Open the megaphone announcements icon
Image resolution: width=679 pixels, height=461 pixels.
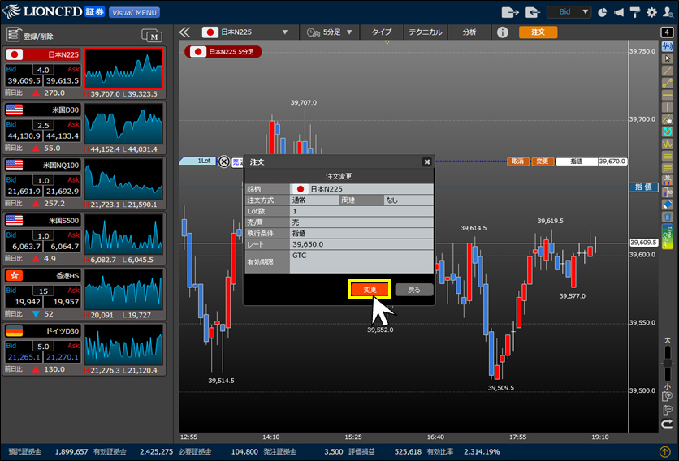coord(619,12)
